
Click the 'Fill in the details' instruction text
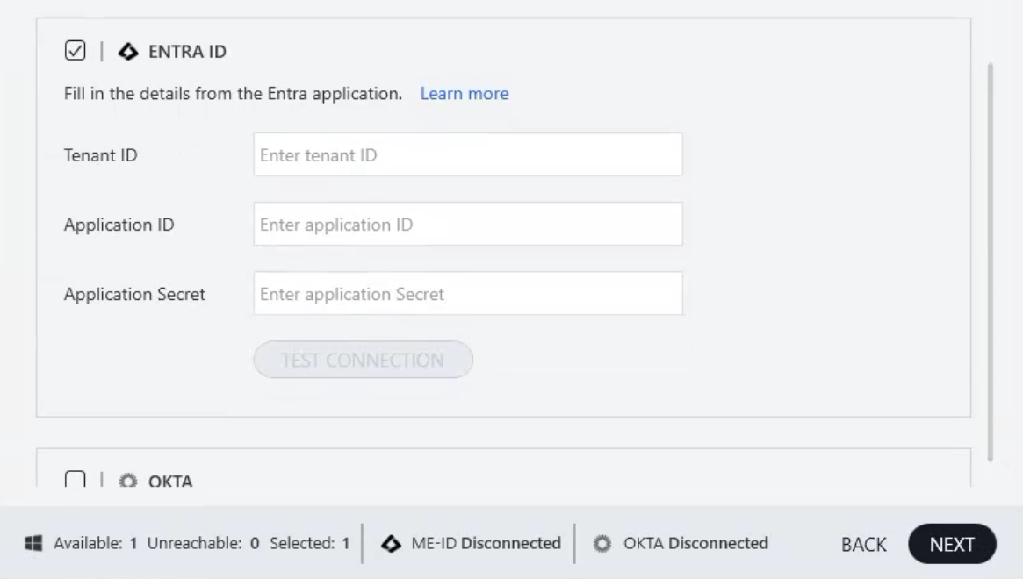coord(233,93)
